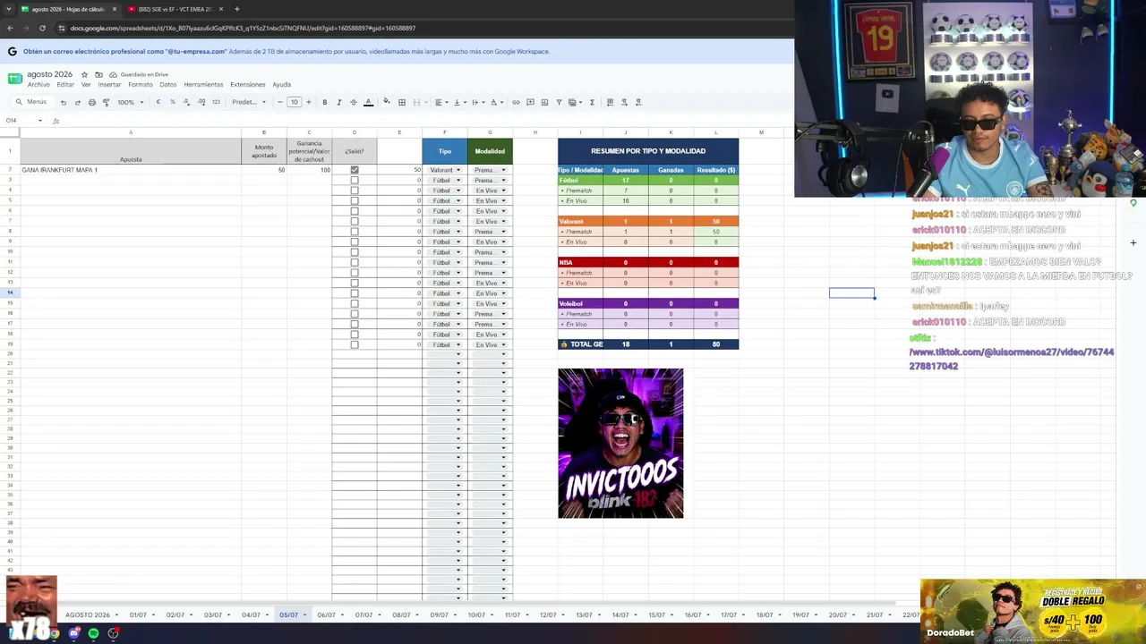Activate the paint format tool

pyautogui.click(x=106, y=102)
